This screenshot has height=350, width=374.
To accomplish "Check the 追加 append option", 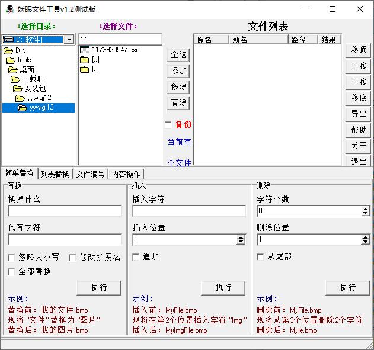I will tap(136, 257).
